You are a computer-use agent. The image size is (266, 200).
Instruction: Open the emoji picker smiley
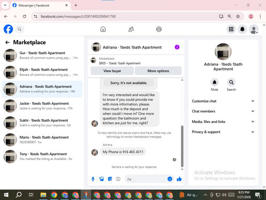tap(170, 179)
